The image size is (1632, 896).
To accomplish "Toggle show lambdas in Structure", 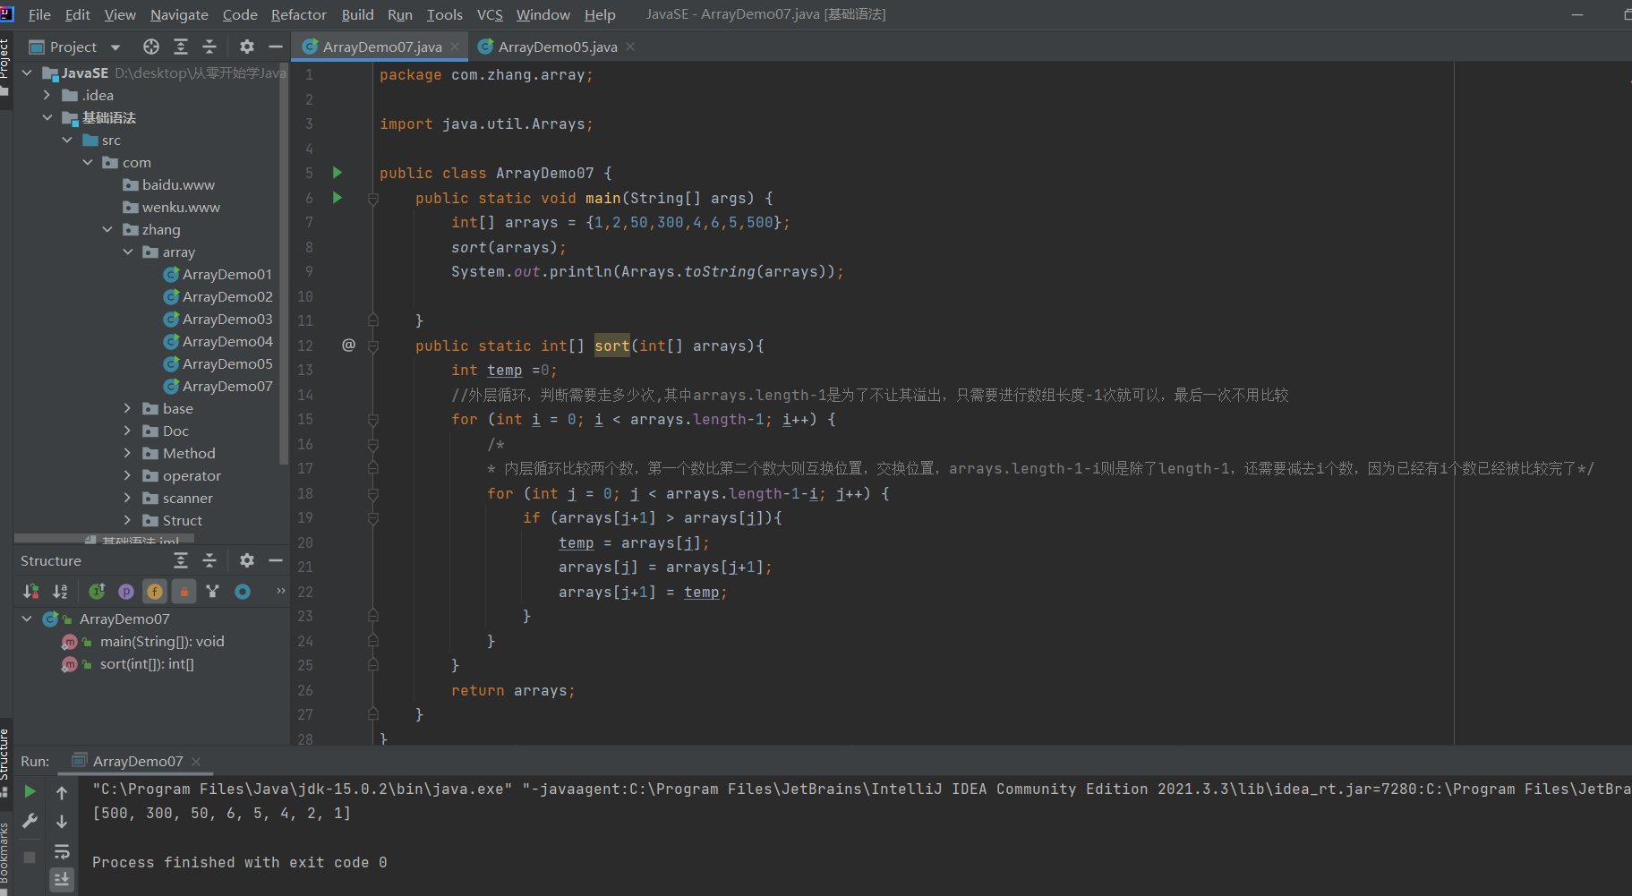I will 242,591.
